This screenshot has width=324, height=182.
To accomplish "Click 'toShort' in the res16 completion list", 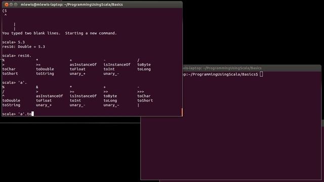I will click(10, 74).
